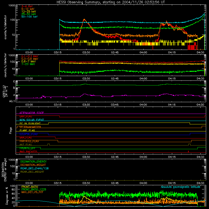Image resolution: width=209 pixels, height=209 pixels.
Task: Select the AAZ_FLAG label
Action: click(x=26, y=144)
